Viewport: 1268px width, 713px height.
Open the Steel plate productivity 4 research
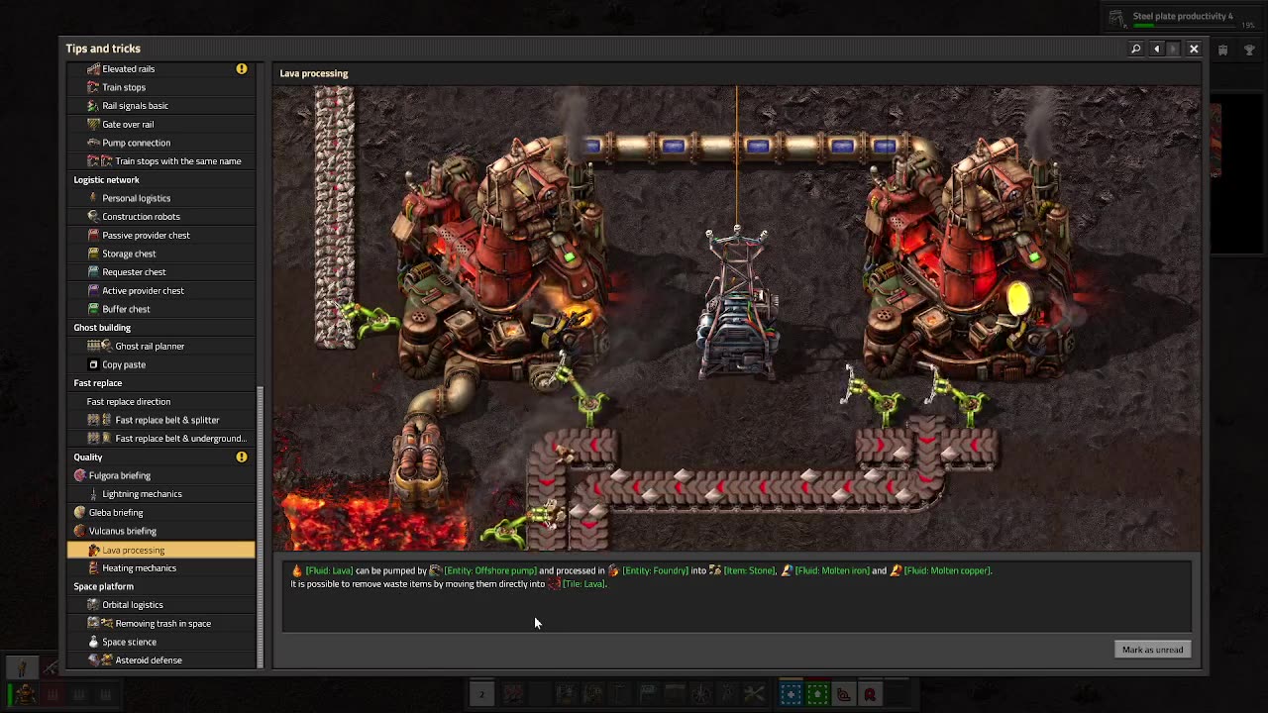pos(1183,16)
